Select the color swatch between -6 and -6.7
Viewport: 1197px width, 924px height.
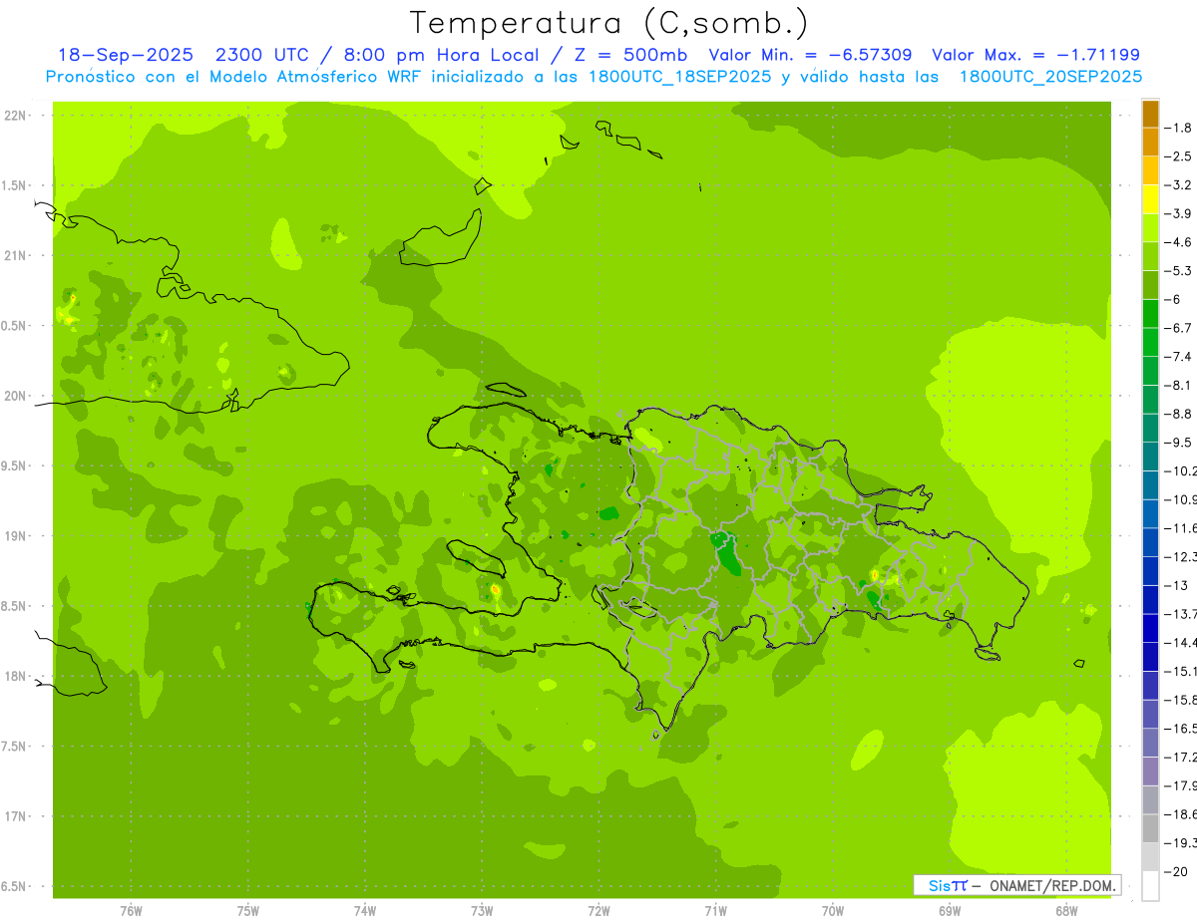pyautogui.click(x=1150, y=314)
